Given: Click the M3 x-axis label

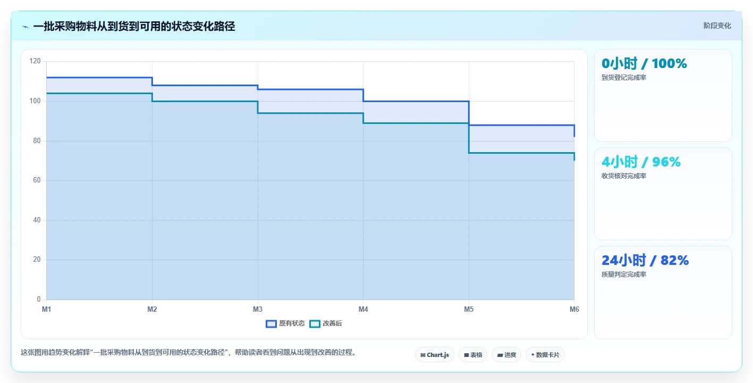Looking at the screenshot, I should (x=258, y=309).
